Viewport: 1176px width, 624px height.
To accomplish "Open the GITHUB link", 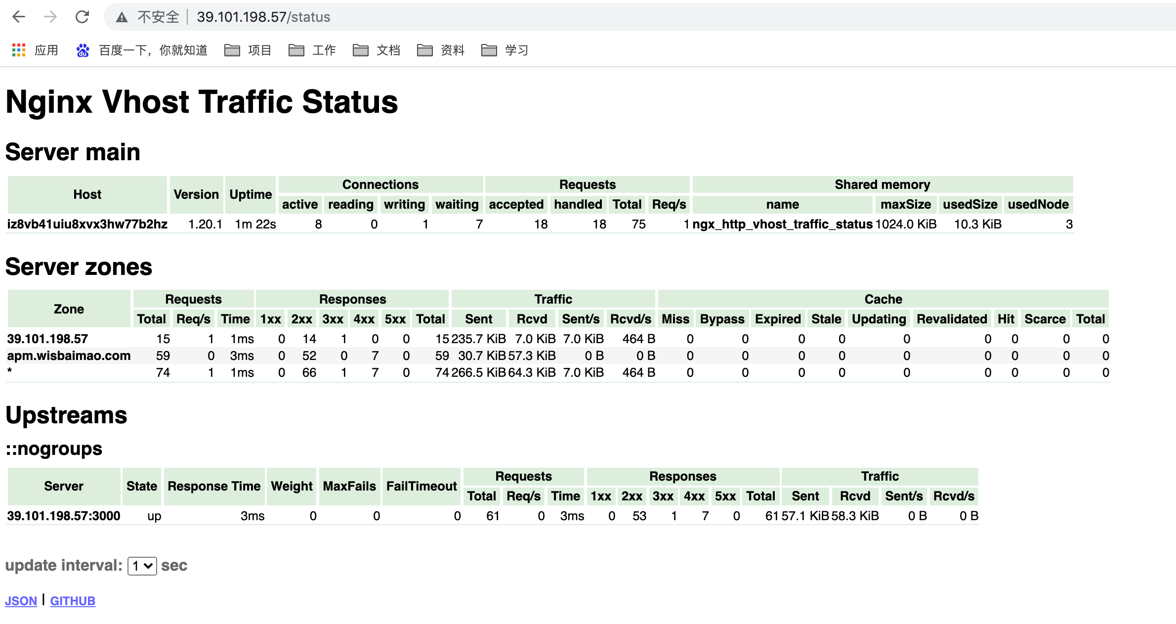I will point(73,601).
